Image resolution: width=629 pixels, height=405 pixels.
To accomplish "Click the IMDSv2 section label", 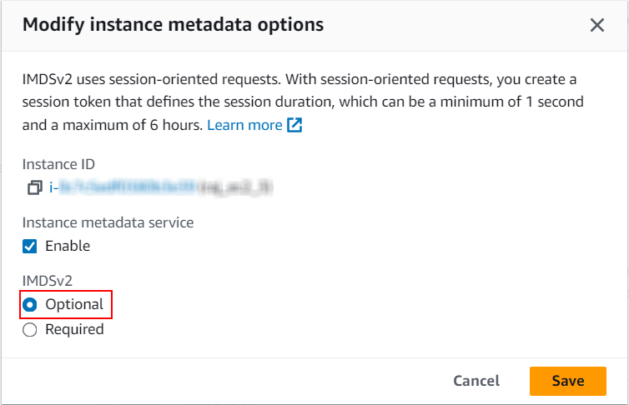I will pos(48,281).
